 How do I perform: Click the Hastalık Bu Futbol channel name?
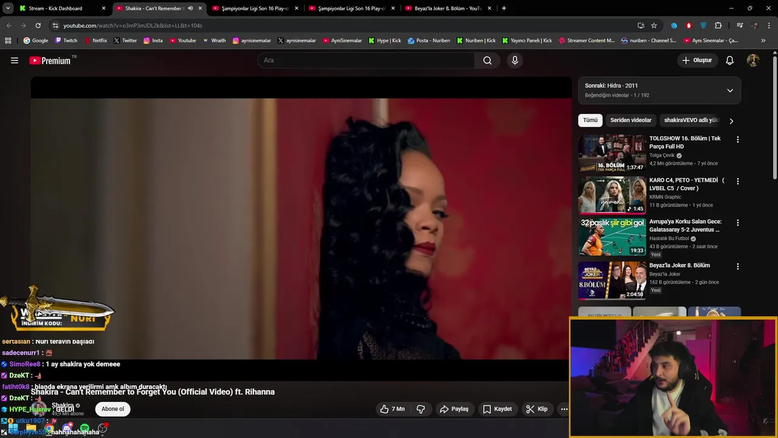(669, 238)
